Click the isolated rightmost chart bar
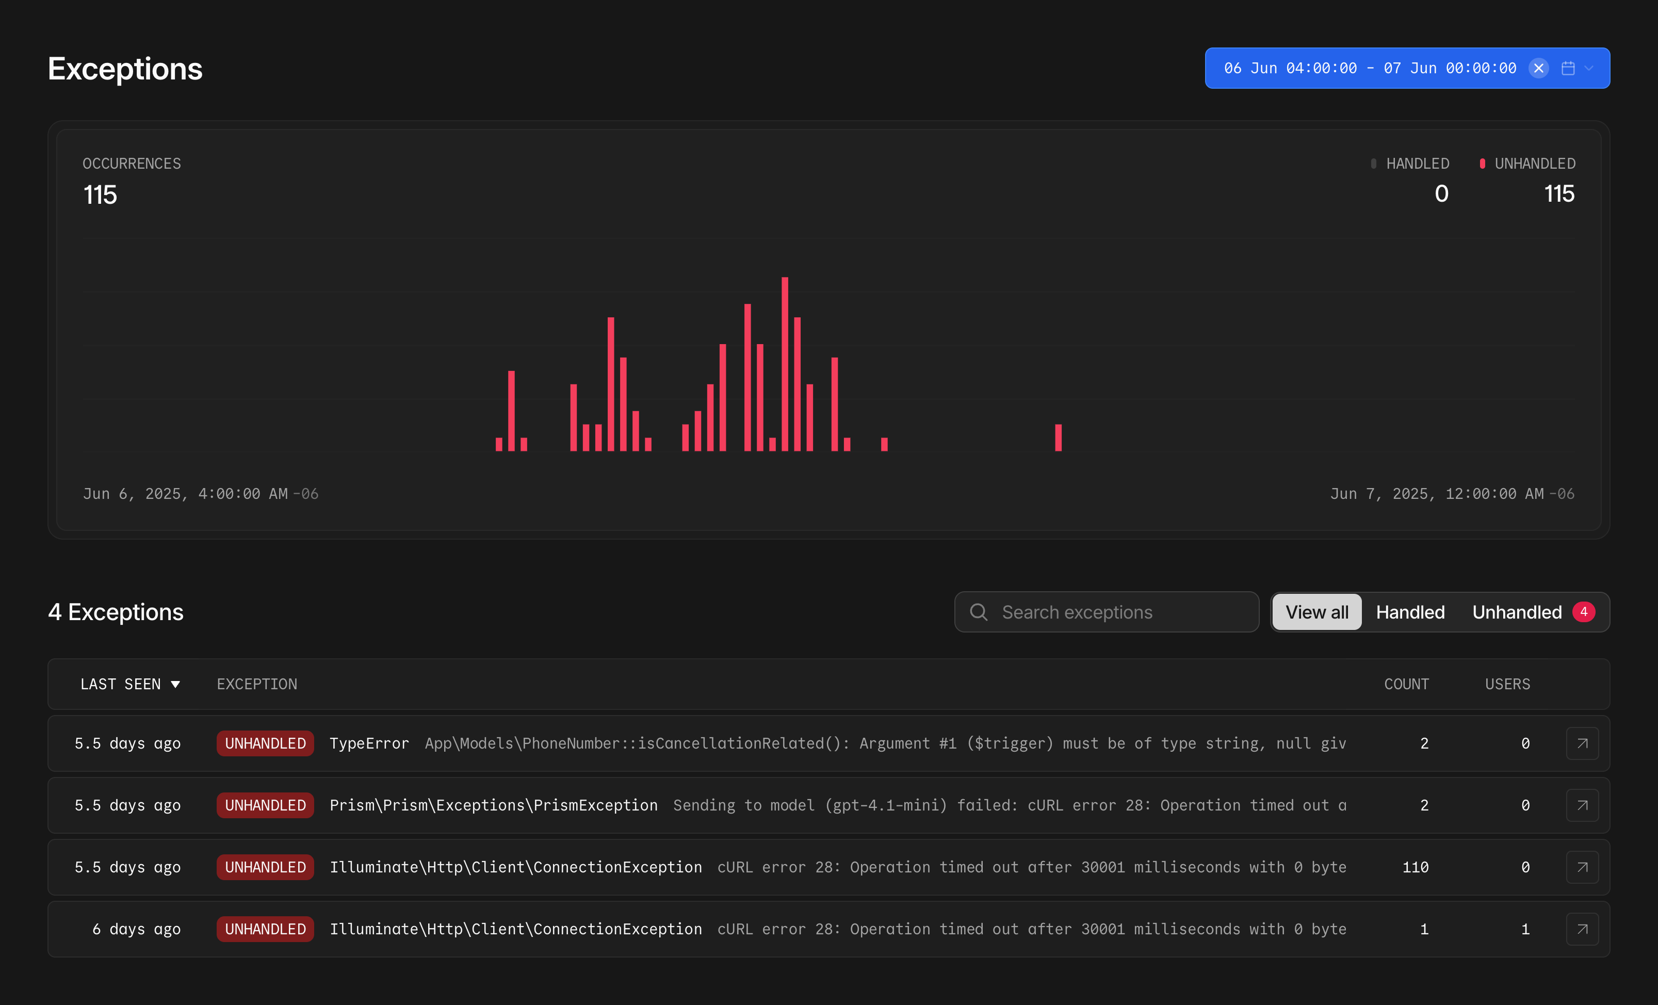This screenshot has height=1005, width=1658. point(1058,437)
